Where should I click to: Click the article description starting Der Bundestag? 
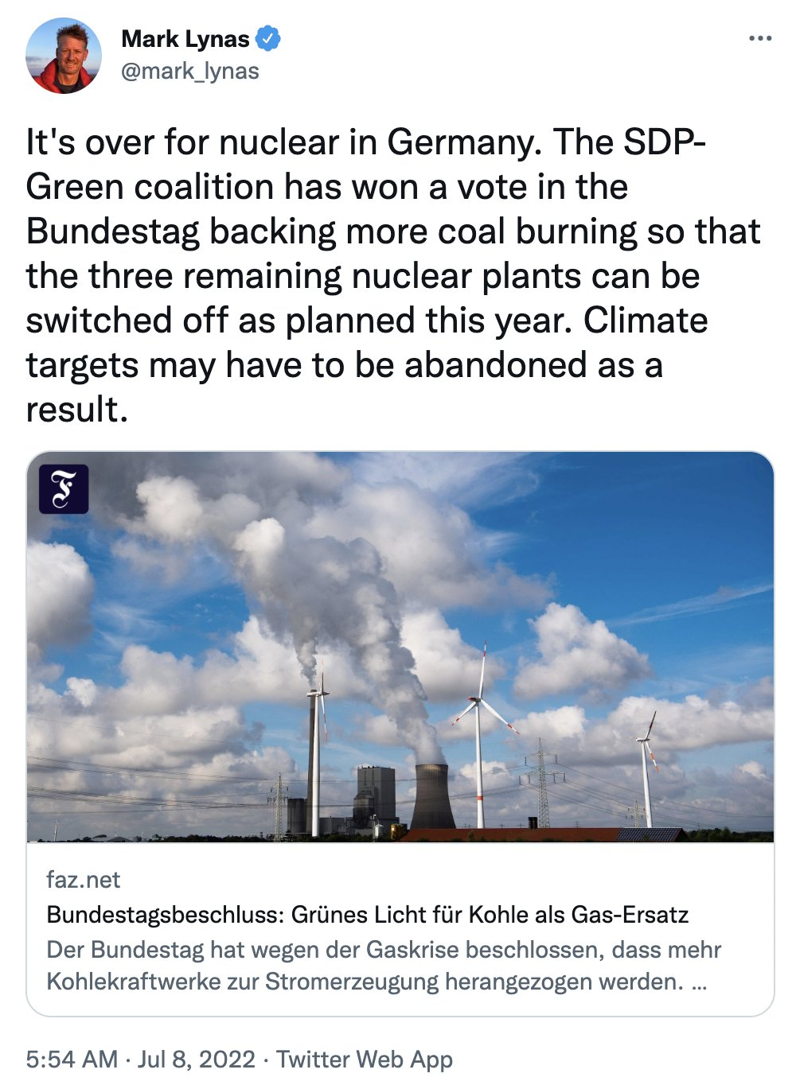[x=384, y=965]
